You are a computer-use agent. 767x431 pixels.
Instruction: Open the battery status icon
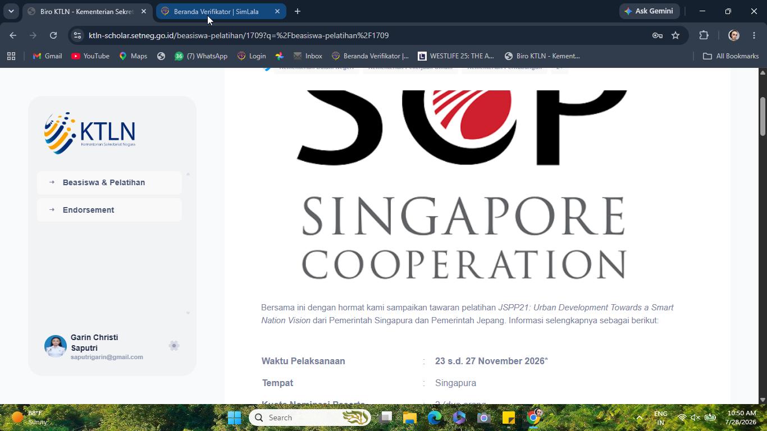[710, 418]
